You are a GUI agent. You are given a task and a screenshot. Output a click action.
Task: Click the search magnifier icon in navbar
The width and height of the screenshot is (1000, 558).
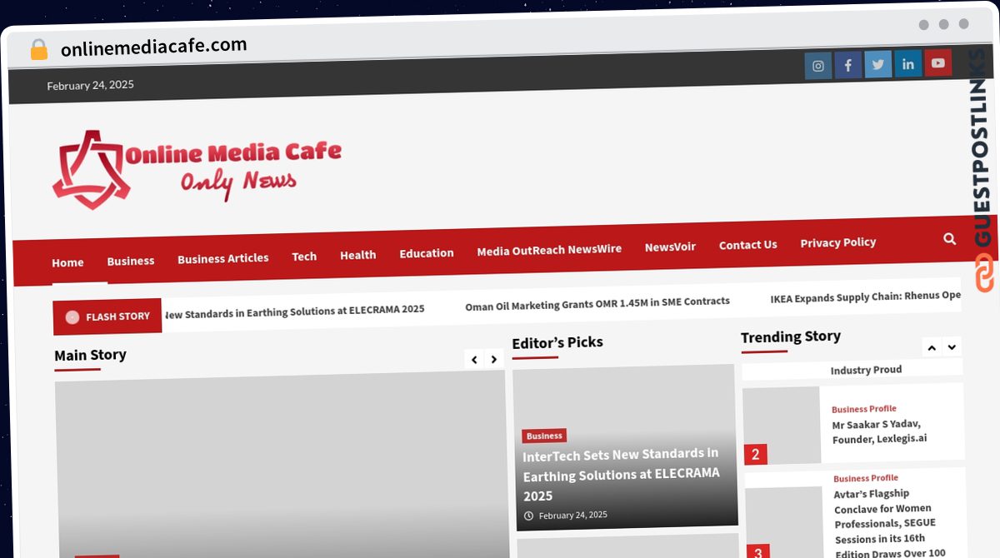[950, 239]
